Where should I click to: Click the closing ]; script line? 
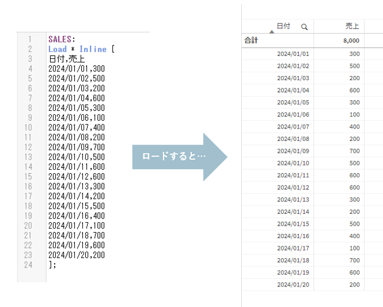(x=53, y=265)
